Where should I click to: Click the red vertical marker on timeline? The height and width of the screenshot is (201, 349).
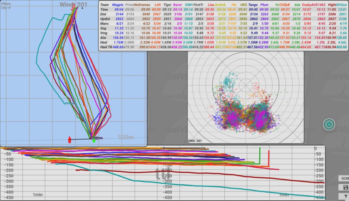[x=269, y=158]
